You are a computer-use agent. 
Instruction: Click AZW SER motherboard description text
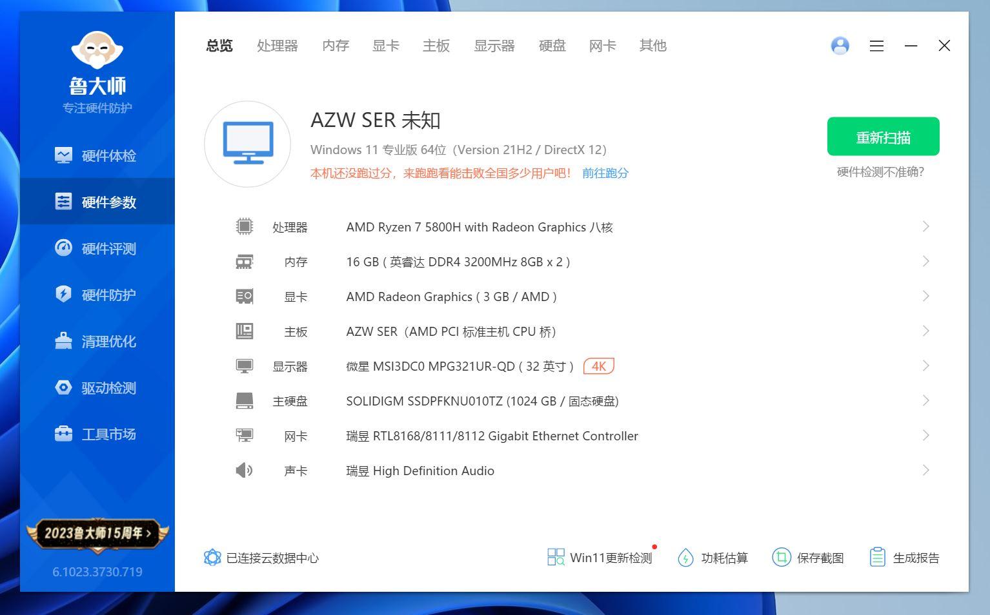pos(451,331)
